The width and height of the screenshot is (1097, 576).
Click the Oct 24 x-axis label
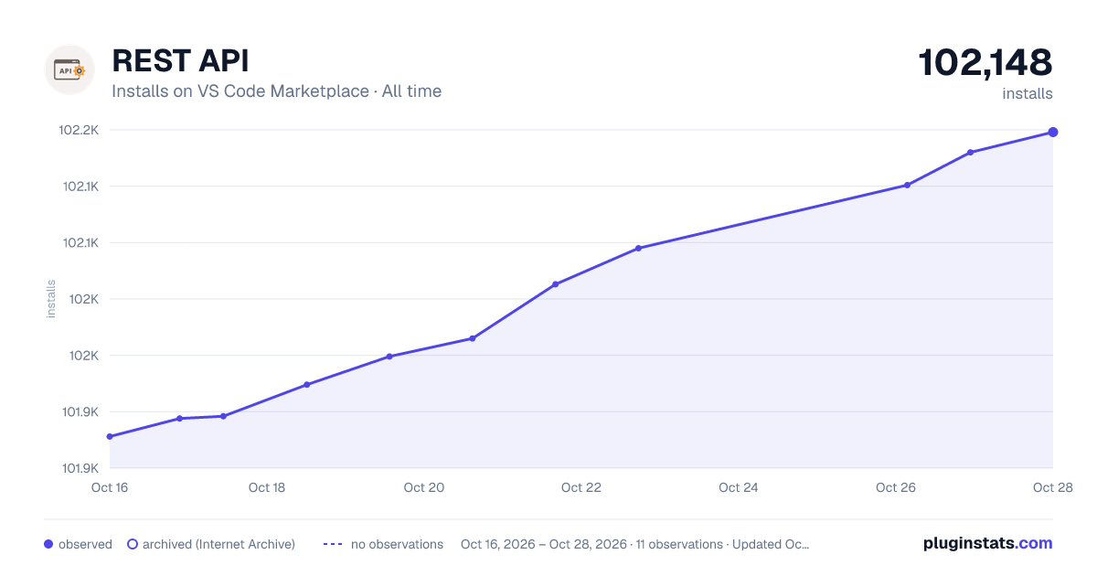[739, 487]
